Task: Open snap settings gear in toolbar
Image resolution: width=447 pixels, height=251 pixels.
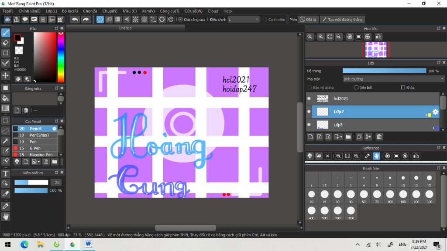Action: tap(171, 19)
